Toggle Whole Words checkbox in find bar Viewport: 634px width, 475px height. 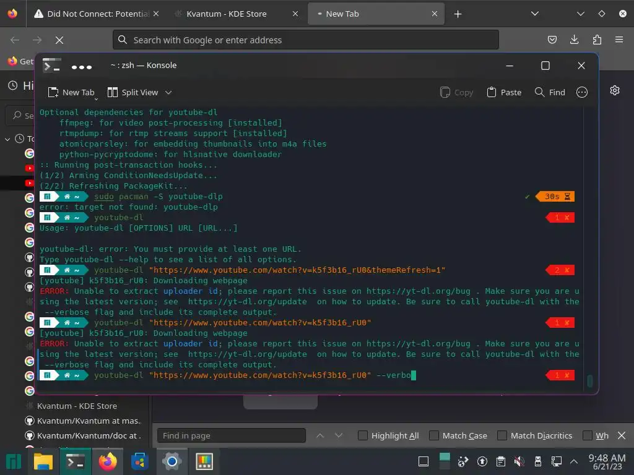(588, 435)
